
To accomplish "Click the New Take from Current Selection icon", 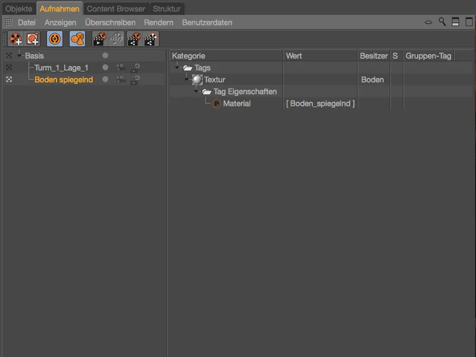I will coord(33,39).
